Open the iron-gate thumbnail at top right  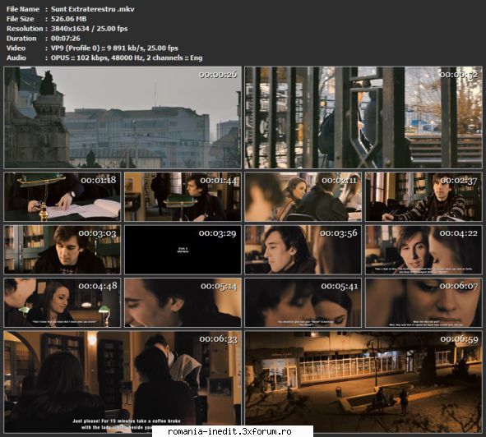pos(363,117)
